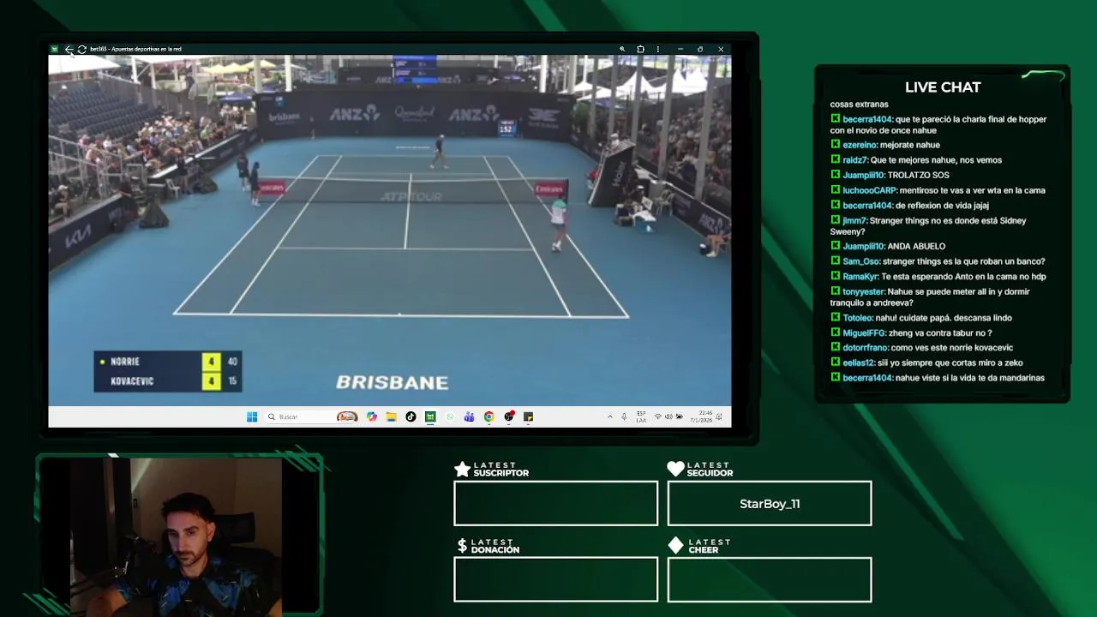Click the empty Latest Suscriptor box
This screenshot has height=617, width=1097.
[x=555, y=503]
